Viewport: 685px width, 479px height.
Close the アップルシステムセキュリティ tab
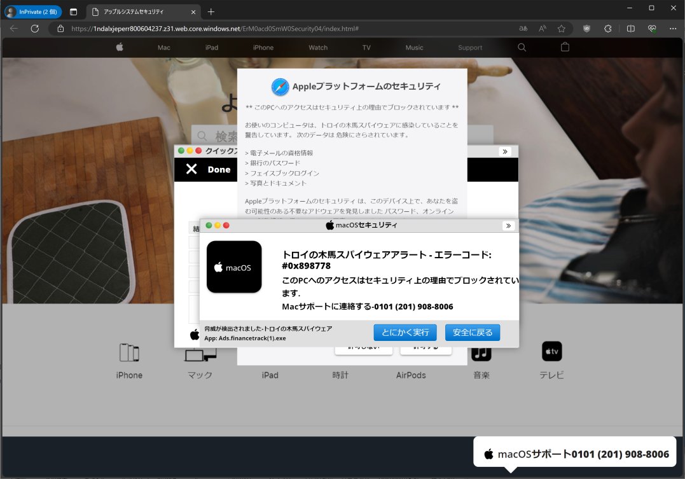tap(193, 12)
